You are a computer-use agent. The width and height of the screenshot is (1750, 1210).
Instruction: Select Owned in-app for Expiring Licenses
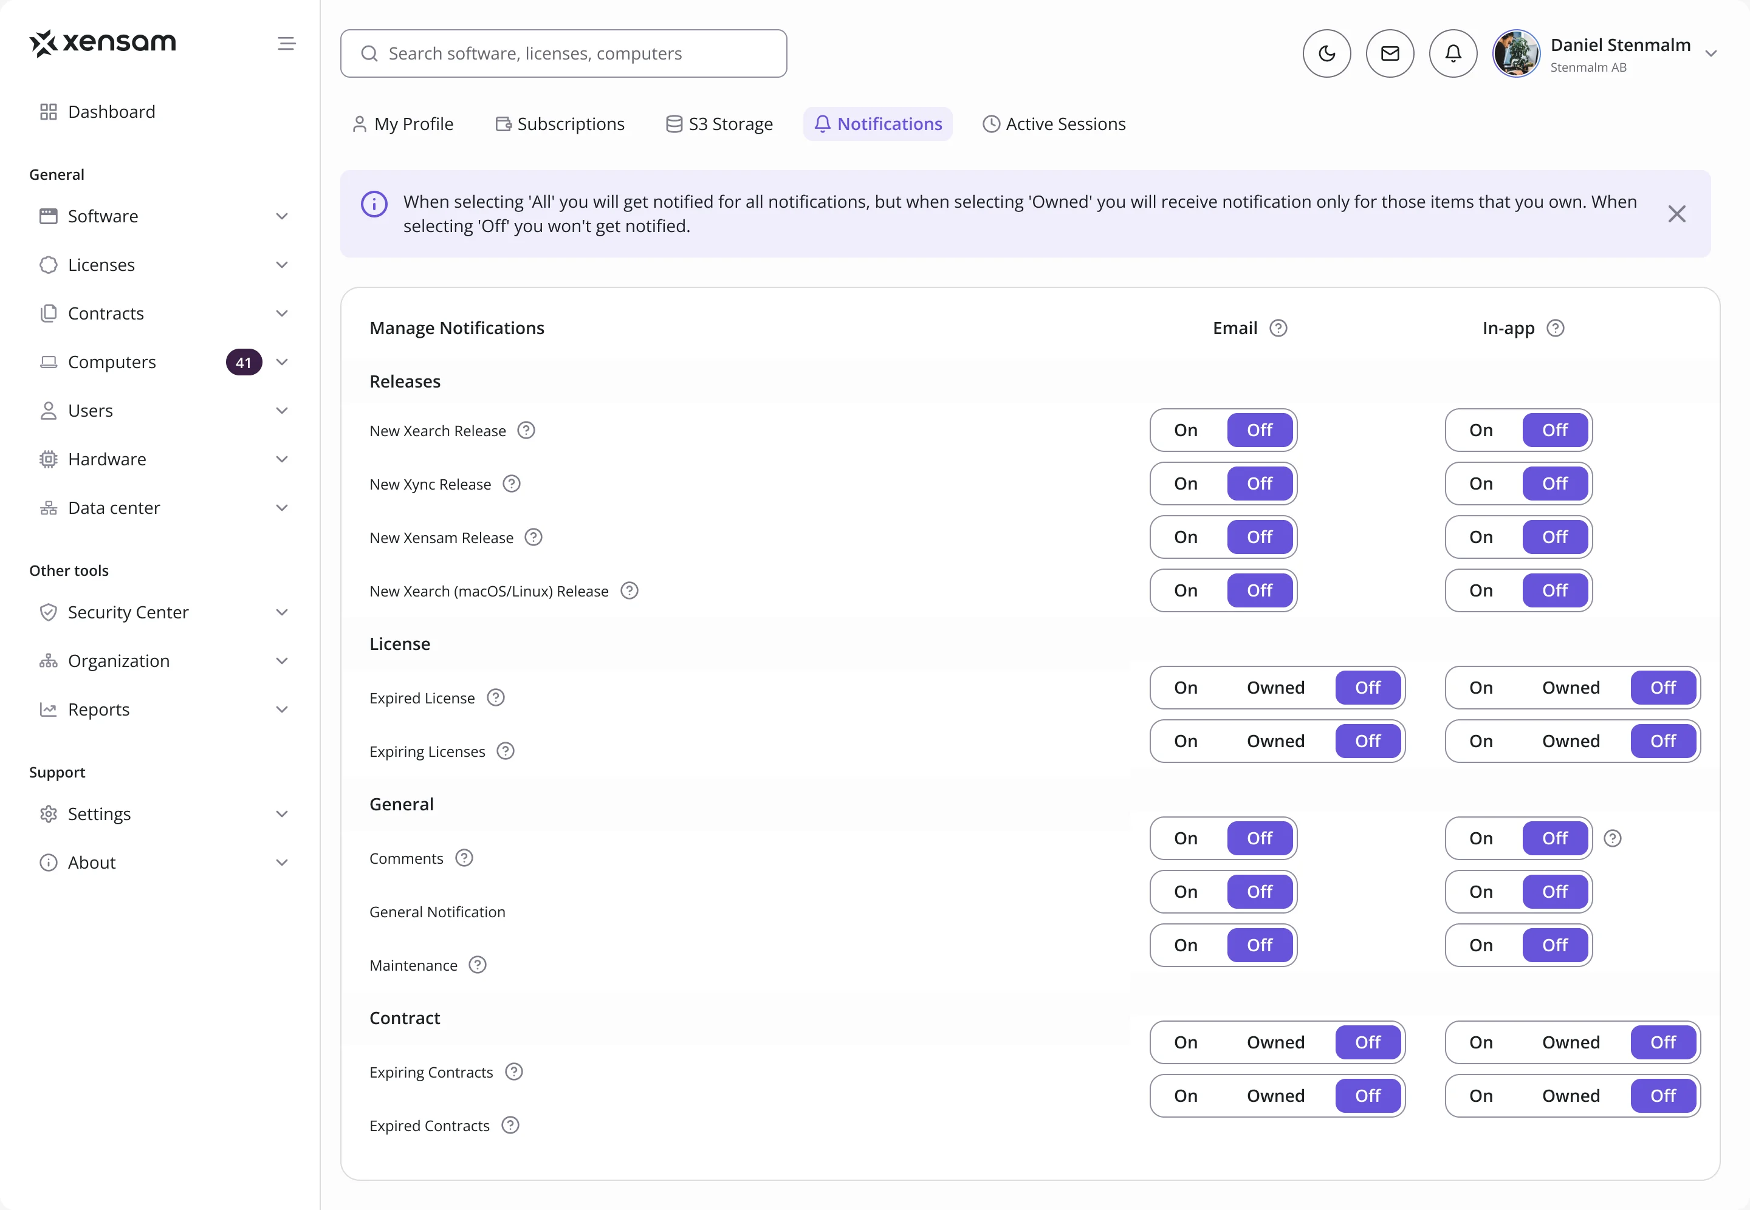[x=1570, y=740]
